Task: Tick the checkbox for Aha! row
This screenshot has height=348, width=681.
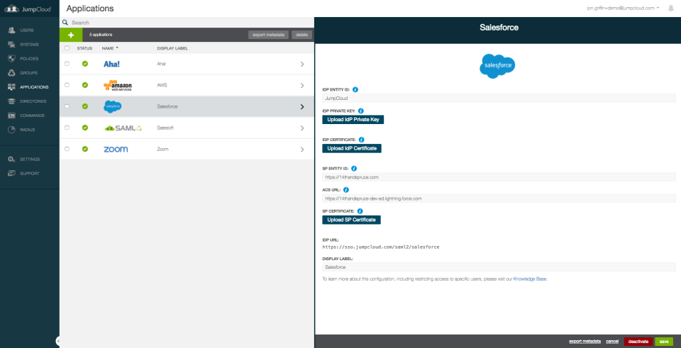Action: [67, 64]
